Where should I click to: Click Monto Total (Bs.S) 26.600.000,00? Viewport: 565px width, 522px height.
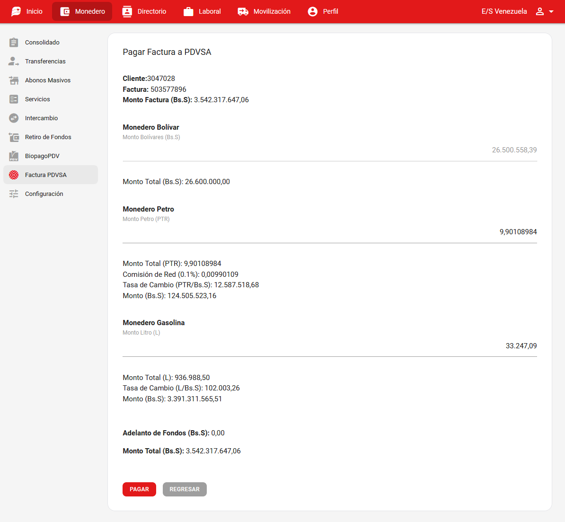[x=176, y=182]
